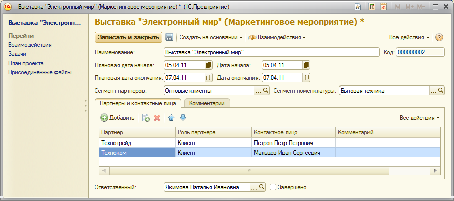Open top Все действия menu
This screenshot has width=454, height=201.
(409, 37)
